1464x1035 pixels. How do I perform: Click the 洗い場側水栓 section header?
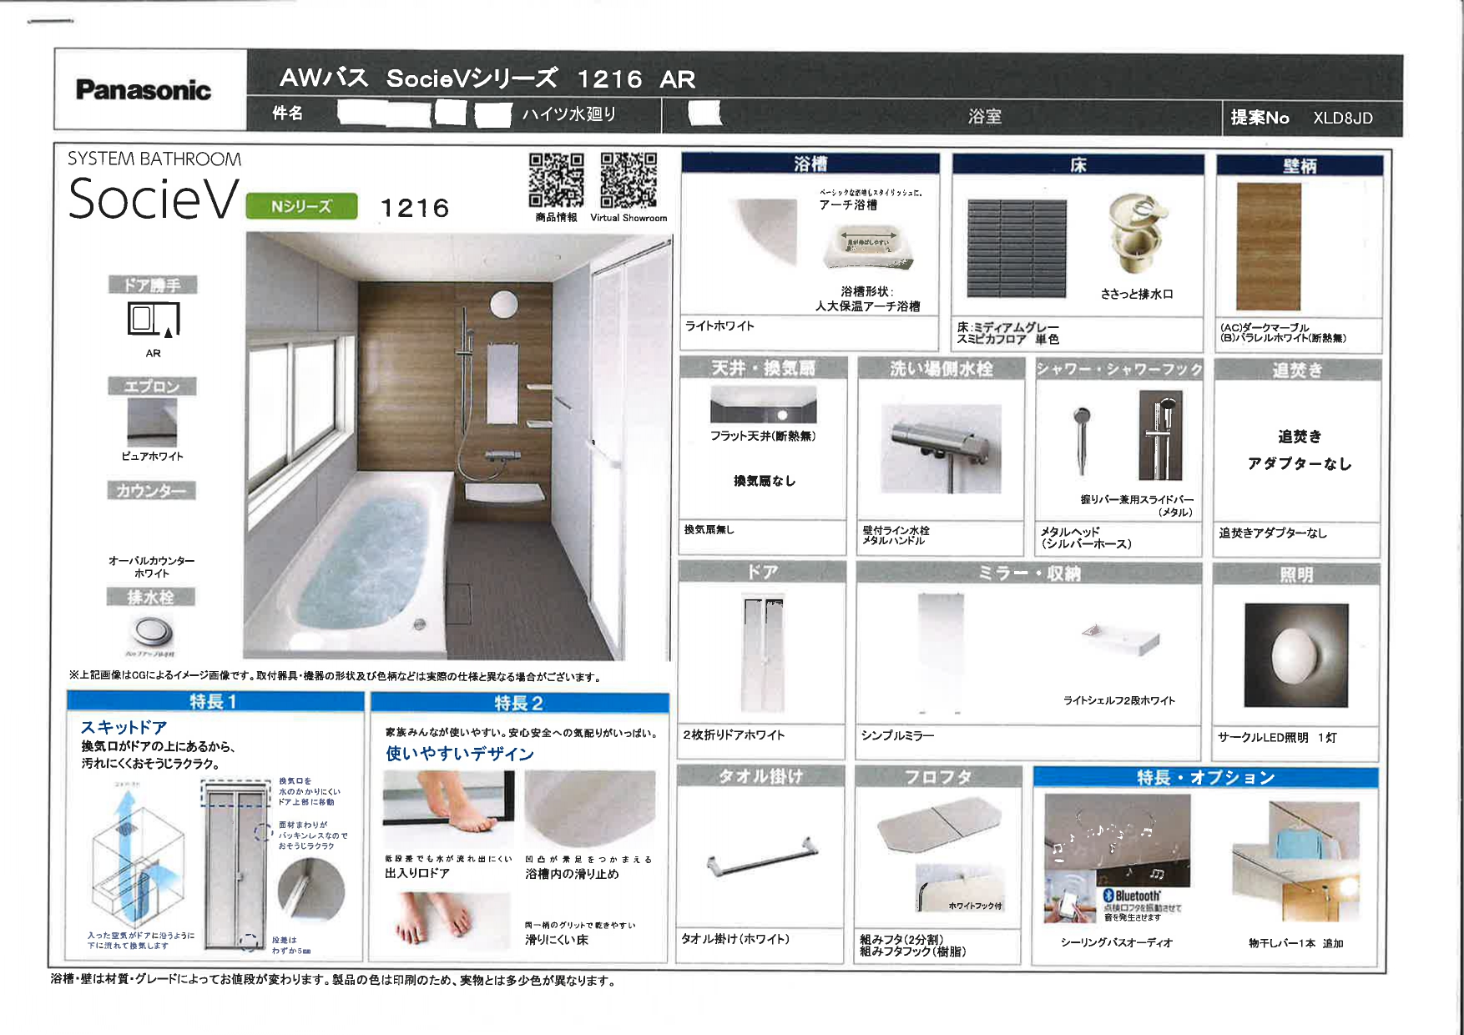[941, 368]
